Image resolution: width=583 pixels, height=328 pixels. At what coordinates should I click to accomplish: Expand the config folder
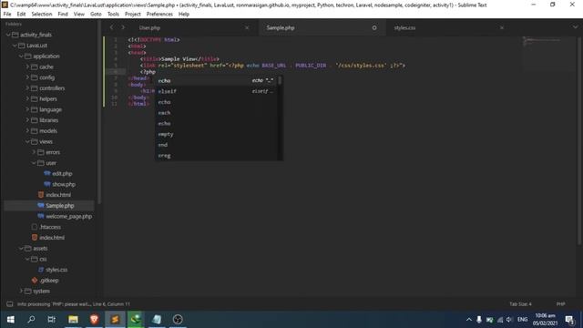[27, 77]
